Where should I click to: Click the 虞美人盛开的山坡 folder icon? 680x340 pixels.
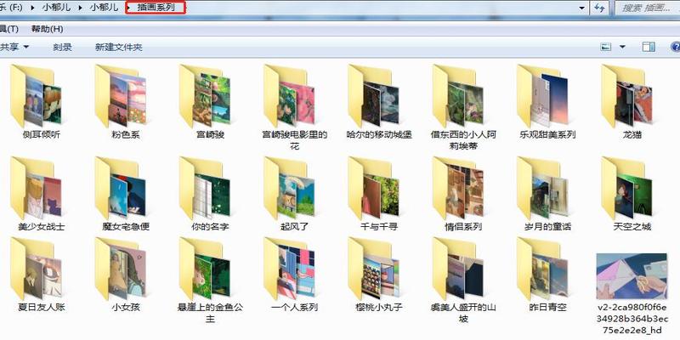458,269
